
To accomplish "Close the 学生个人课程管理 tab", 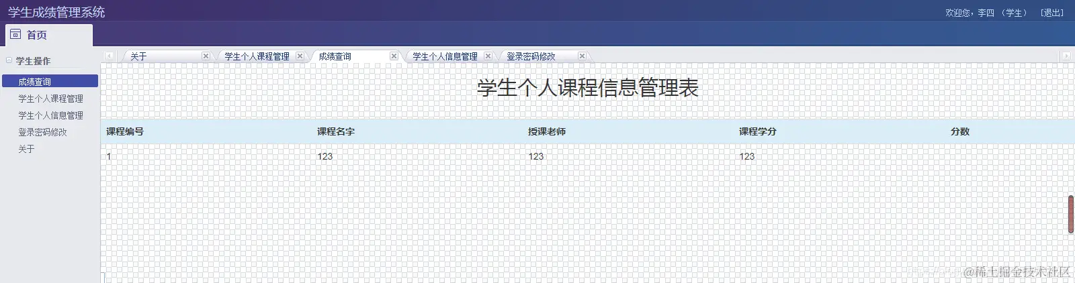I will tap(300, 56).
